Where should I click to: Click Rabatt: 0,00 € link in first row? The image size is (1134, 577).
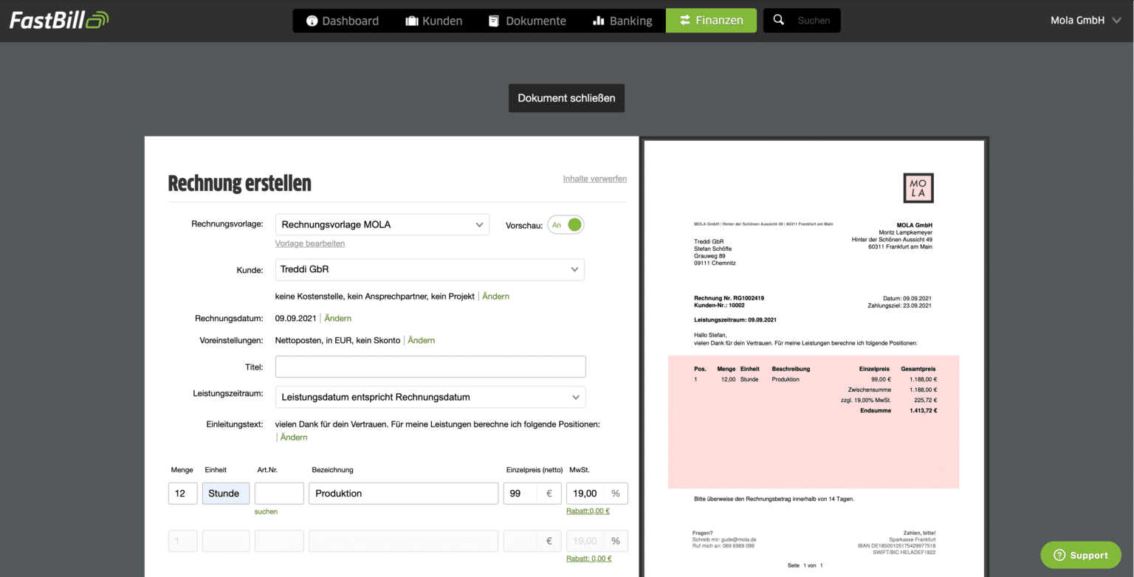pyautogui.click(x=588, y=511)
